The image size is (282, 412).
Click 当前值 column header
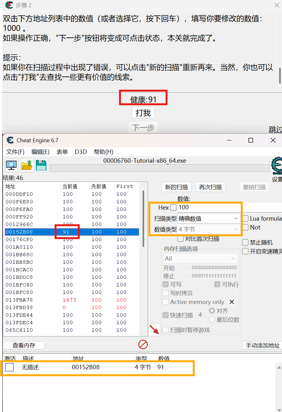[75, 186]
